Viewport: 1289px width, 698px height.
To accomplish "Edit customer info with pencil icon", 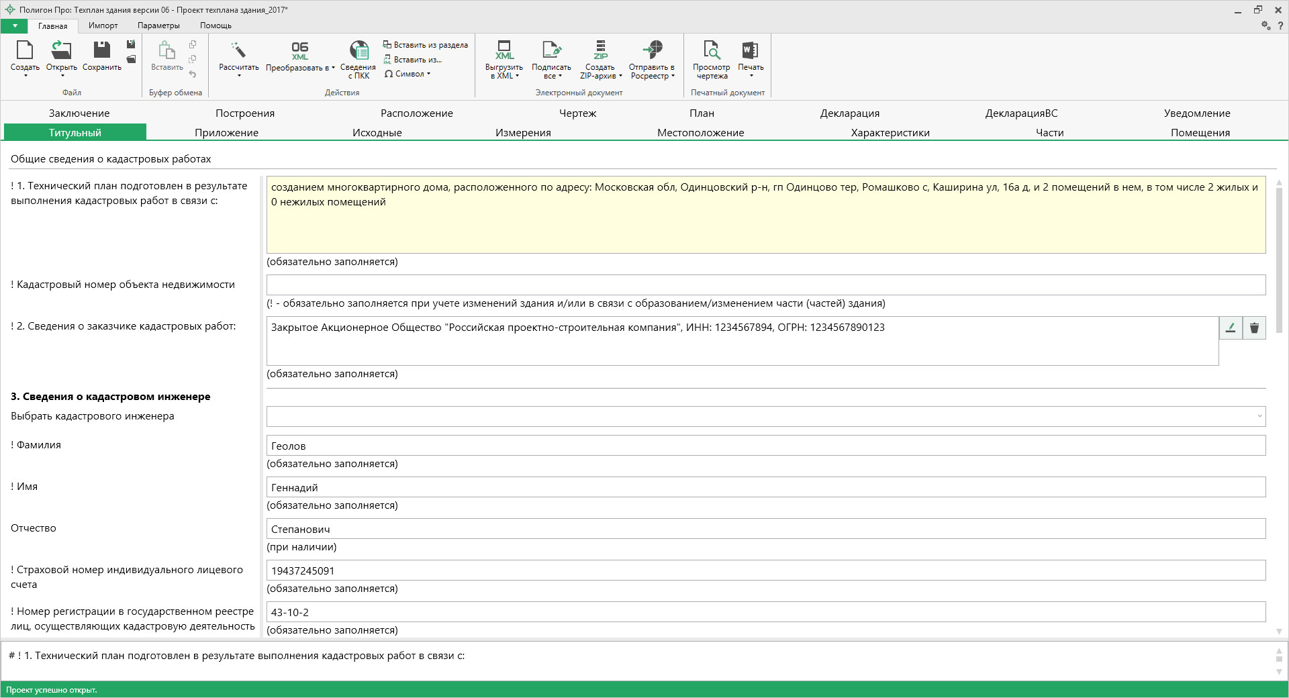I will 1231,328.
